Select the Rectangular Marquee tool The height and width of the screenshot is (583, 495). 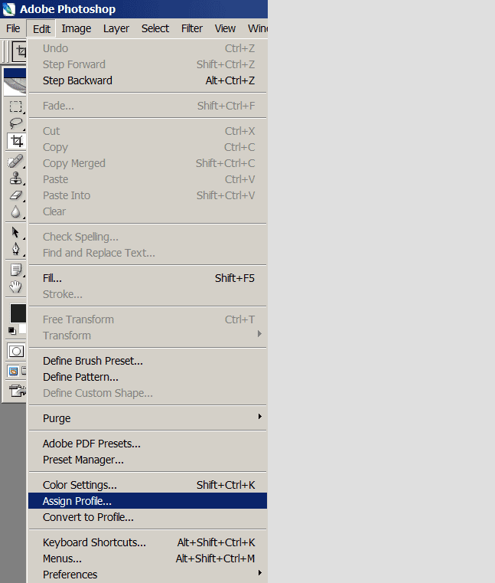[x=15, y=106]
